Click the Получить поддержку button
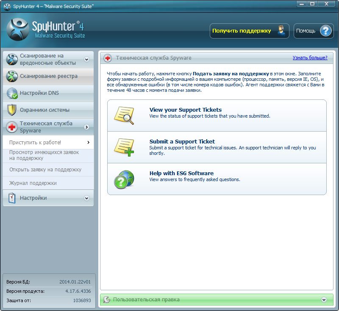Viewport: 339px width, 311px height. pyautogui.click(x=249, y=31)
